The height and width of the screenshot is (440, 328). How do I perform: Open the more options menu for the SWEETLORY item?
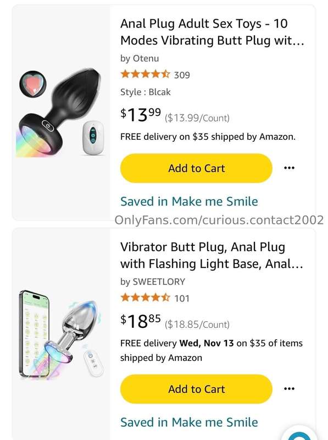click(x=289, y=389)
